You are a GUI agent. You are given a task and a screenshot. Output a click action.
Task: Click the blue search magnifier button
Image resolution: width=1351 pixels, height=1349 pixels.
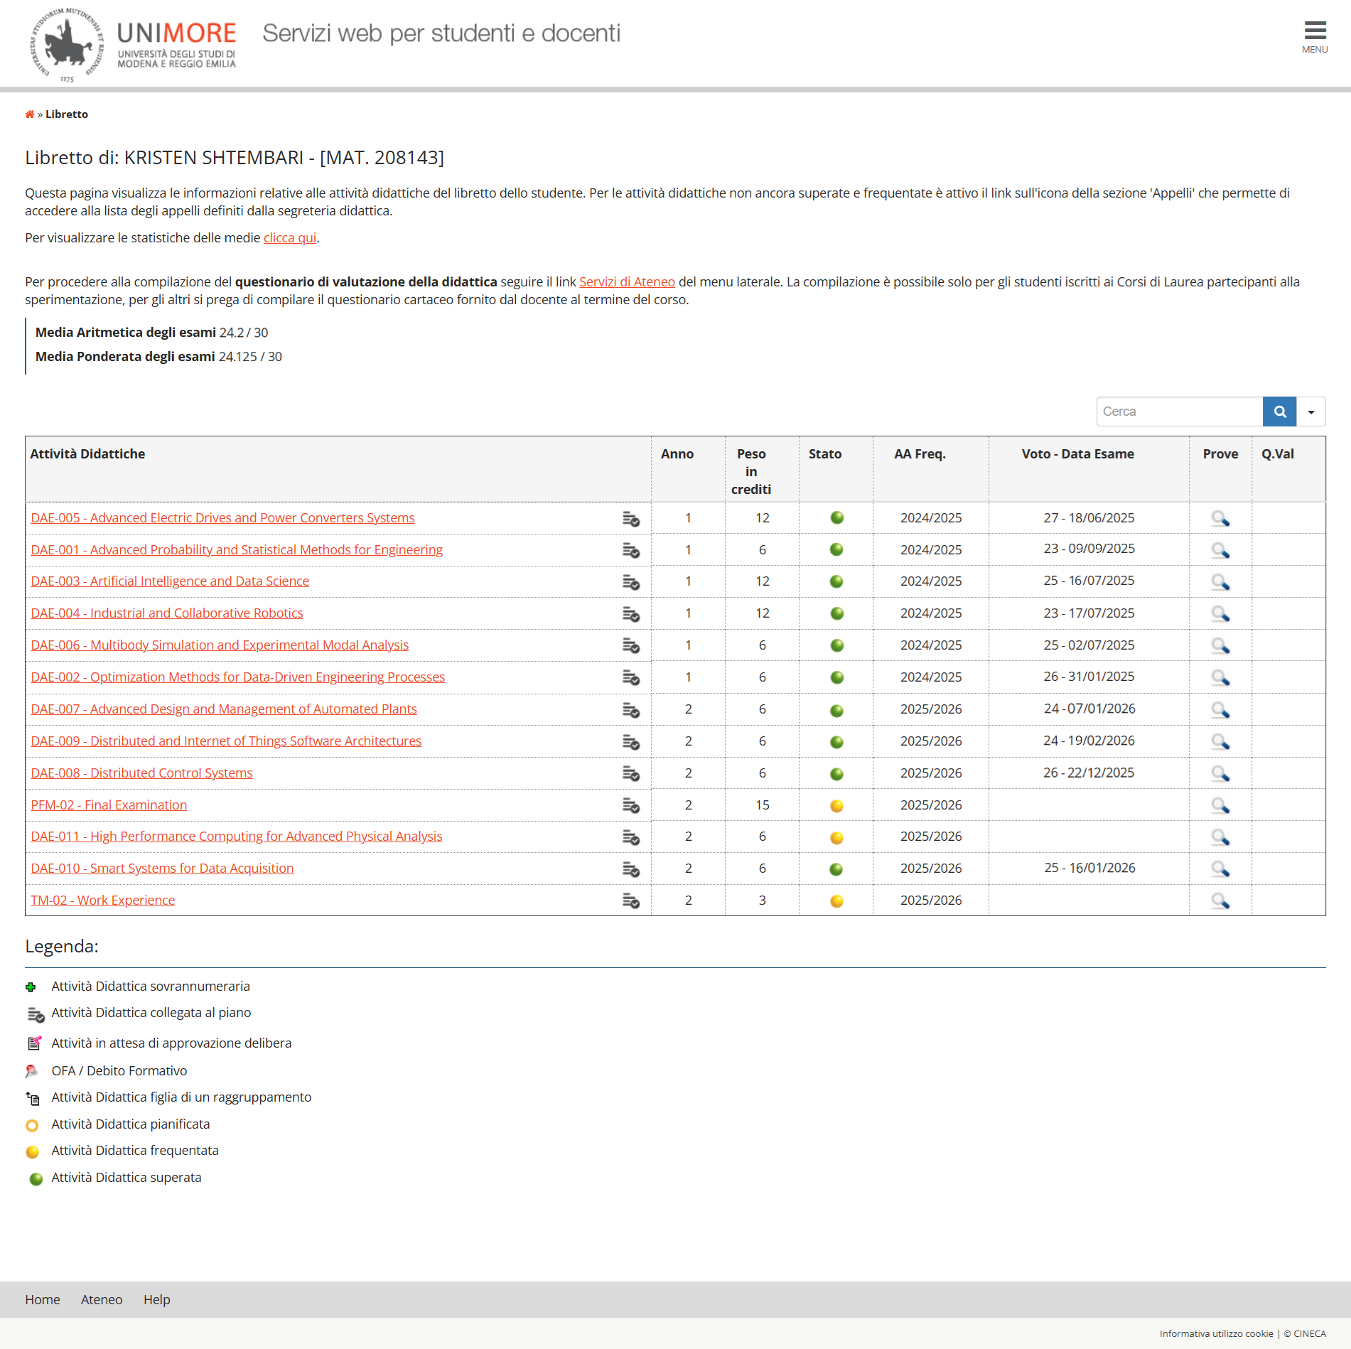1279,412
